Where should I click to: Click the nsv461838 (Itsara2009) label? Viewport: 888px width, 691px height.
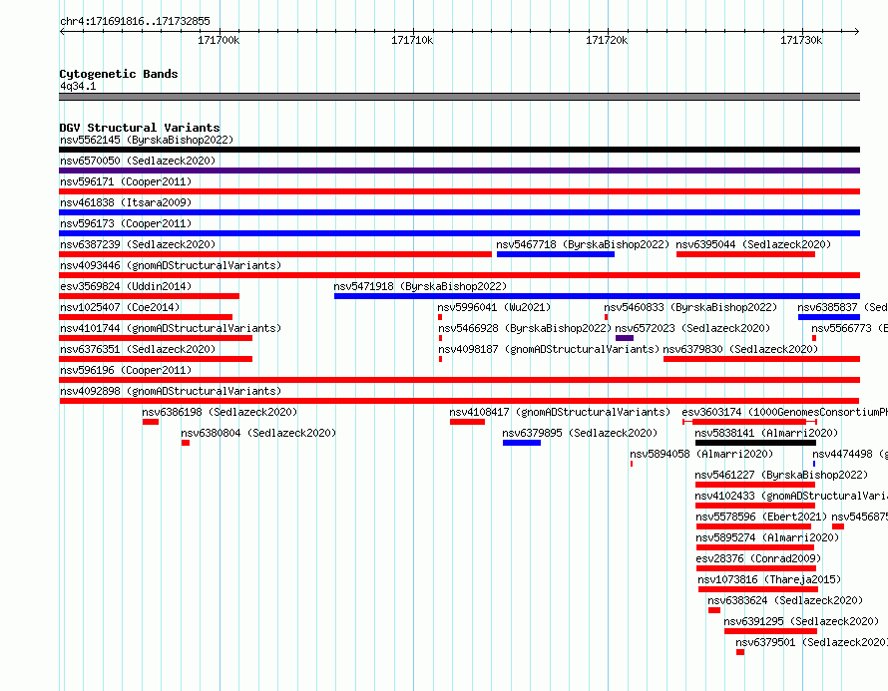pos(126,202)
